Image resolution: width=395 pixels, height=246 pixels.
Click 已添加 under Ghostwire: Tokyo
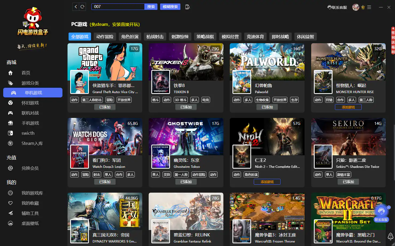[186, 182]
